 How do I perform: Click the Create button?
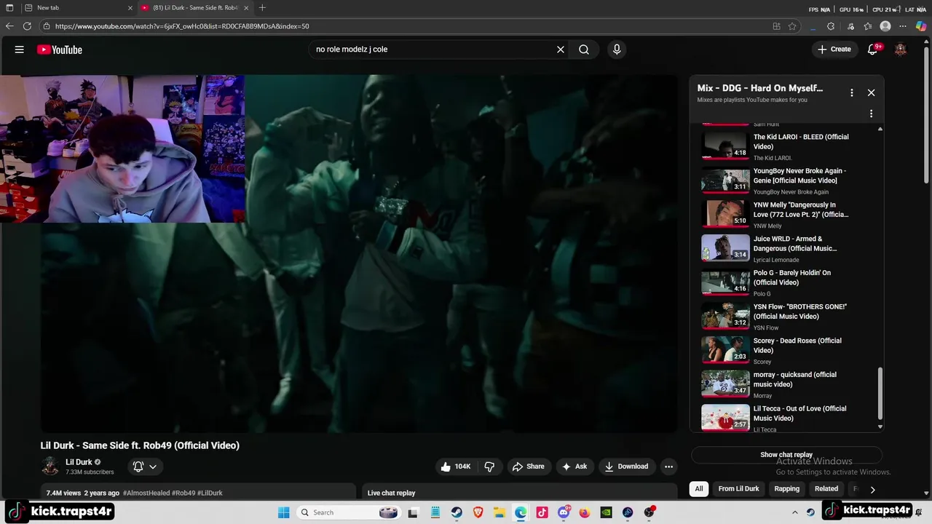[x=834, y=49]
